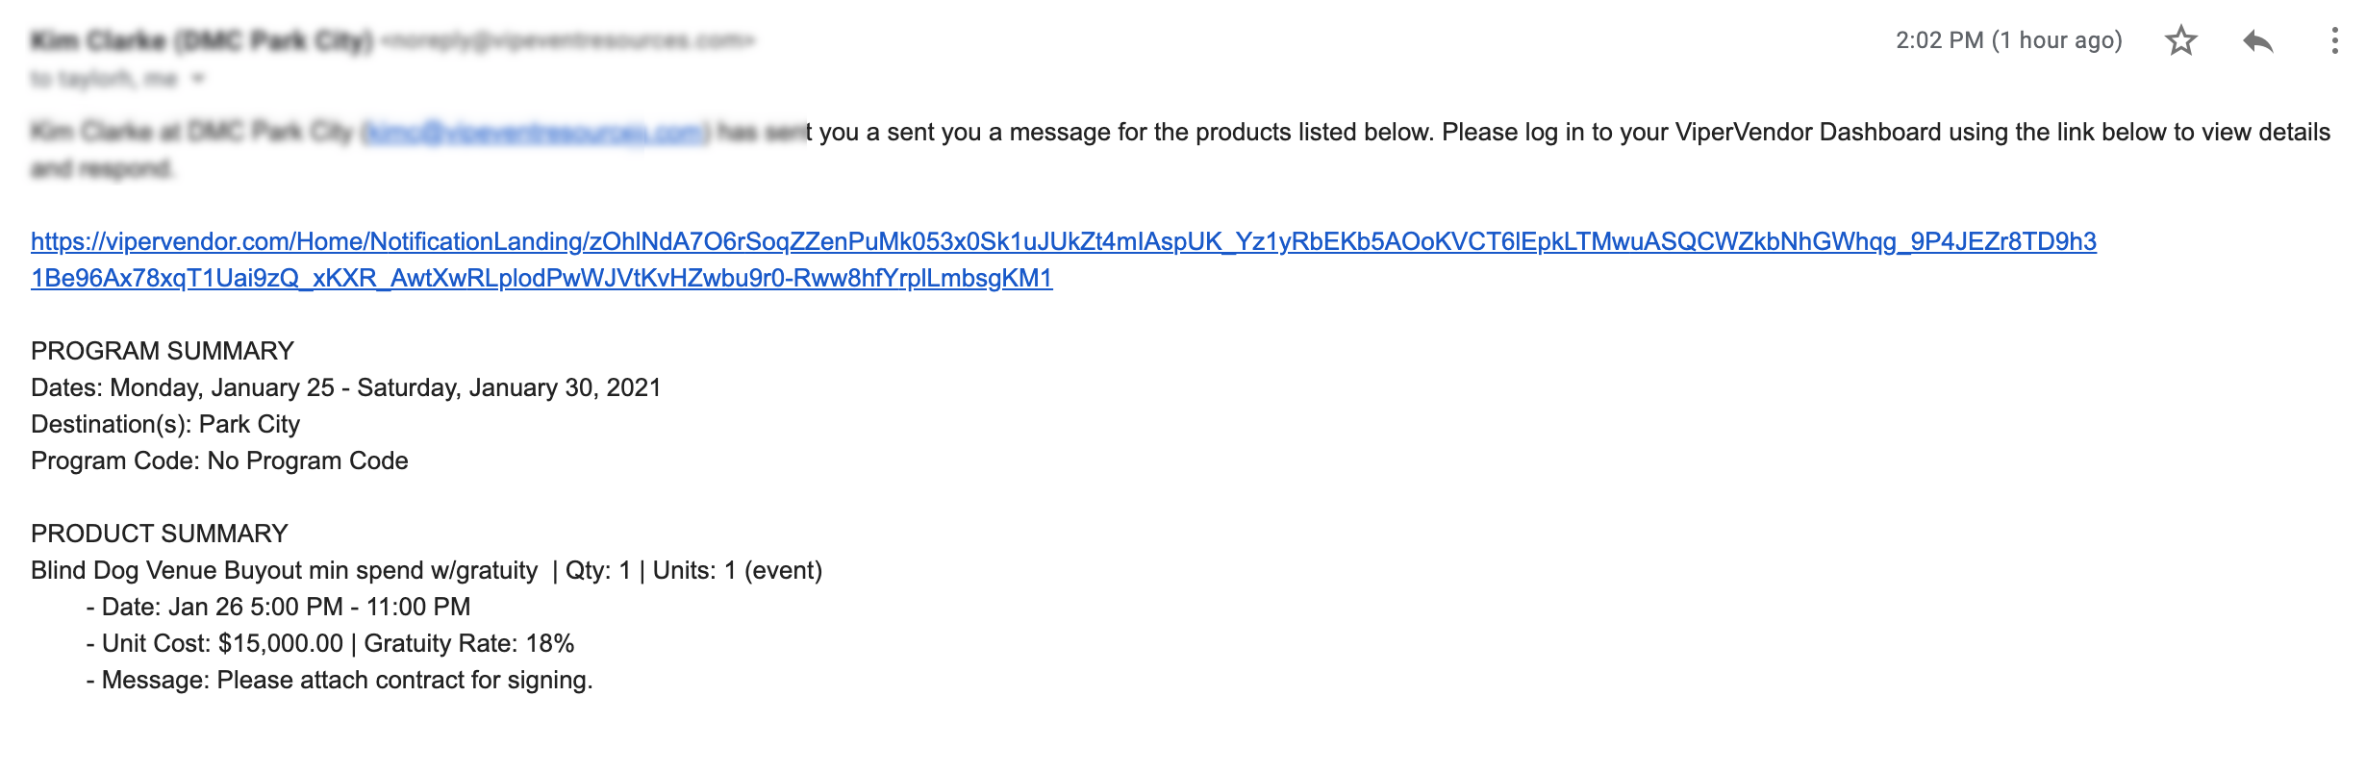The image size is (2366, 771).
Task: Click the Reply arrow icon
Action: point(2257,40)
